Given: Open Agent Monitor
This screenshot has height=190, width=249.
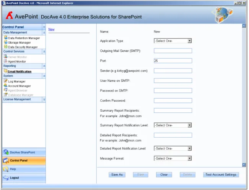Looking at the screenshot, I should (17, 62).
